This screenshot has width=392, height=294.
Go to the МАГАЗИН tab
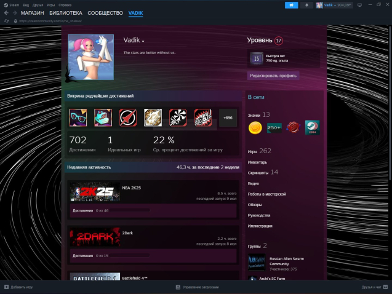pos(32,13)
